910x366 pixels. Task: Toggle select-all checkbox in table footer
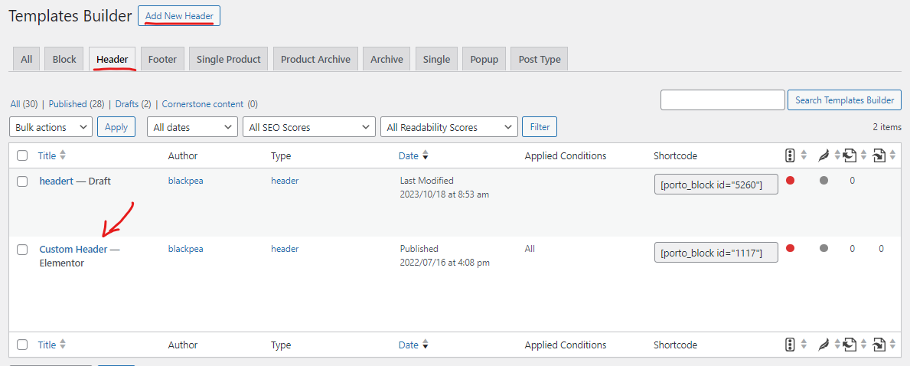(22, 345)
